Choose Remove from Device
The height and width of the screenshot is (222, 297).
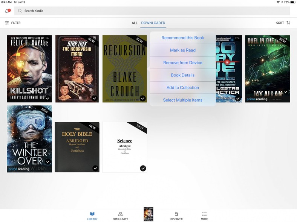(183, 63)
